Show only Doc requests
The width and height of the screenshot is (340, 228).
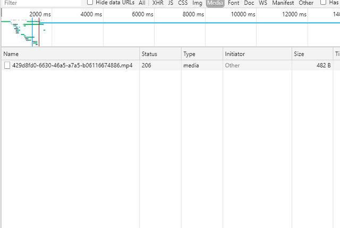(249, 3)
